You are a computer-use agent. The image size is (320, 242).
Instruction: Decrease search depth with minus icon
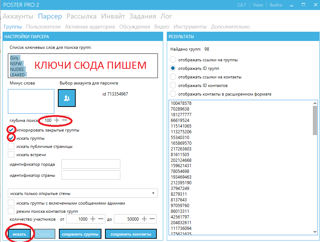coord(65,120)
